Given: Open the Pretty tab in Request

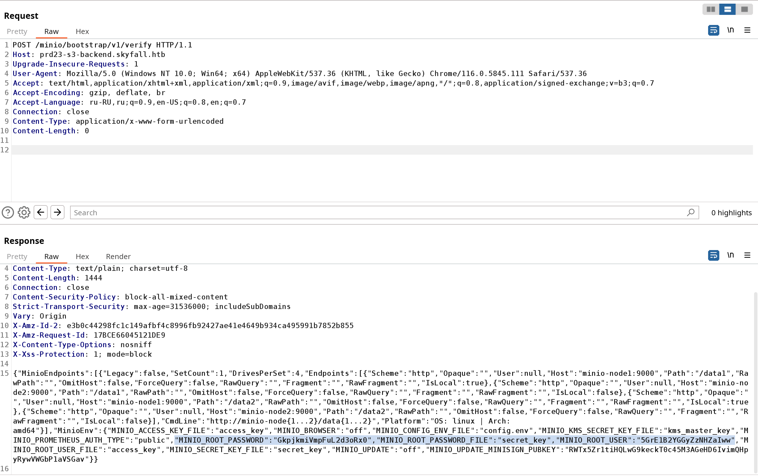Looking at the screenshot, I should (17, 31).
